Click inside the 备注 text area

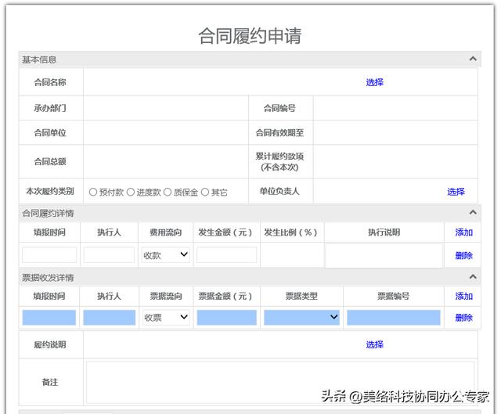coord(280,383)
